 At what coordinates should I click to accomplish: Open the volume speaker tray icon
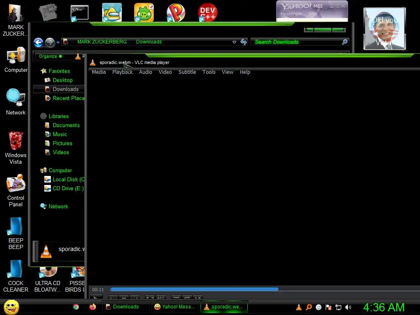(x=348, y=307)
